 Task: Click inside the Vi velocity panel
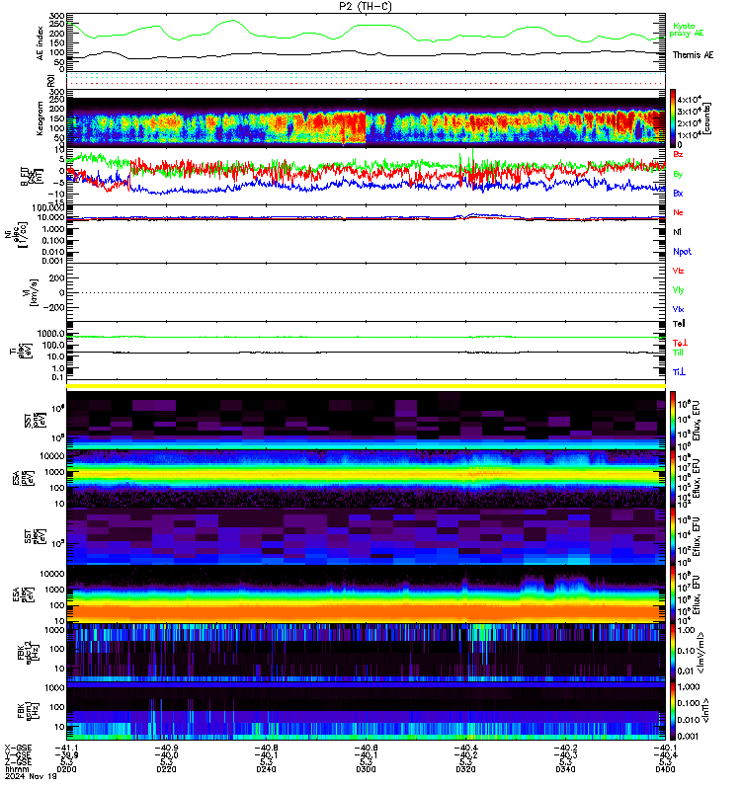coord(366,292)
